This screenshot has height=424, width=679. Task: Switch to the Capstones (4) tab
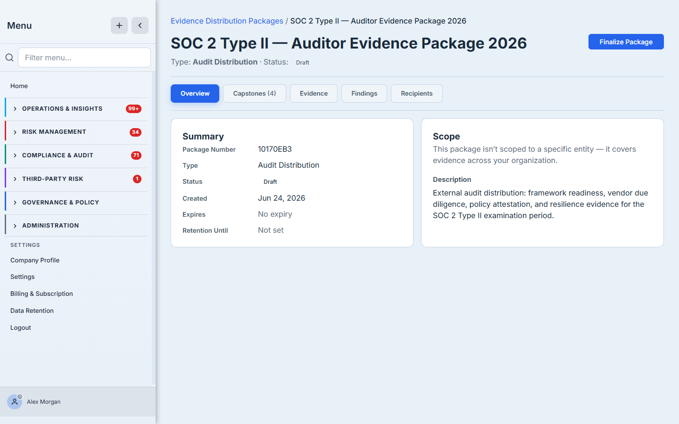click(x=255, y=93)
